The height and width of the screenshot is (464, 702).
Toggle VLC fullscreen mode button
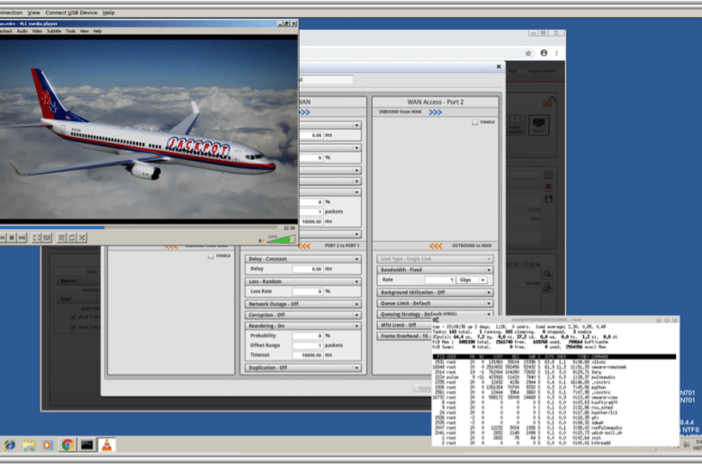(x=37, y=237)
